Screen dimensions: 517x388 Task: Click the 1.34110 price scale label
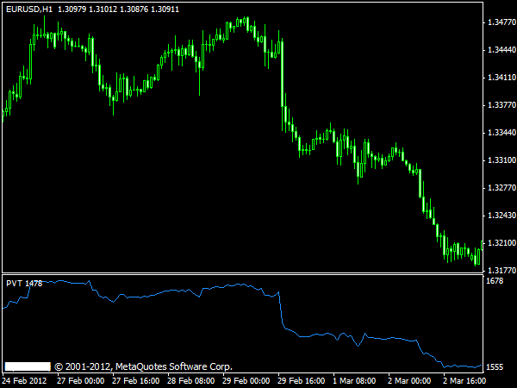pyautogui.click(x=501, y=78)
